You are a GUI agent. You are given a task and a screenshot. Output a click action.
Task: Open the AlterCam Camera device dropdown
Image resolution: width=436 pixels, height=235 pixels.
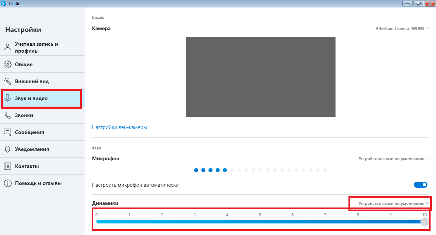402,29
